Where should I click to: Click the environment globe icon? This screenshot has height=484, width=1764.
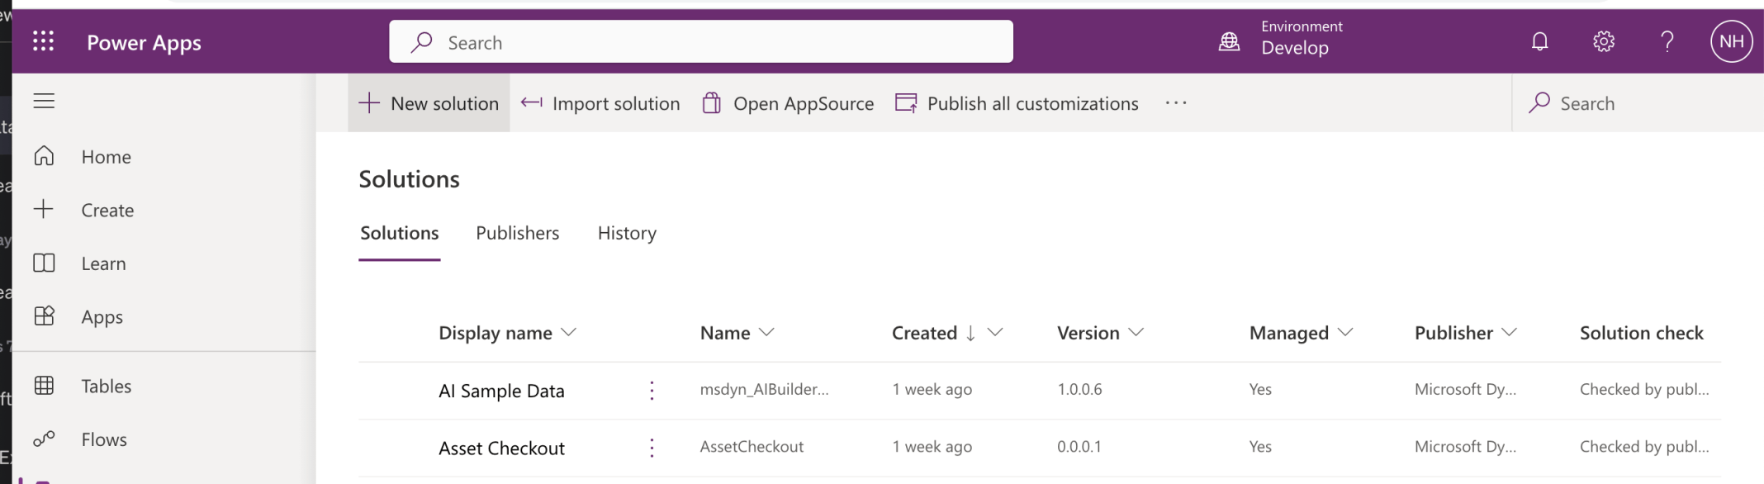[x=1229, y=41]
